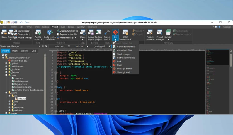Click the undo arrow in title bar
The height and width of the screenshot is (135, 233).
pyautogui.click(x=21, y=22)
